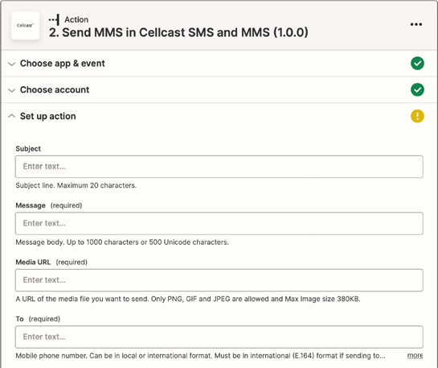Click the Set up action section title
Viewport: 438px width, 368px height.
point(47,116)
